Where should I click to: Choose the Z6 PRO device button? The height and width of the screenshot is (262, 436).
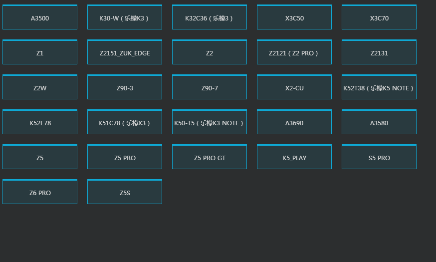40,192
